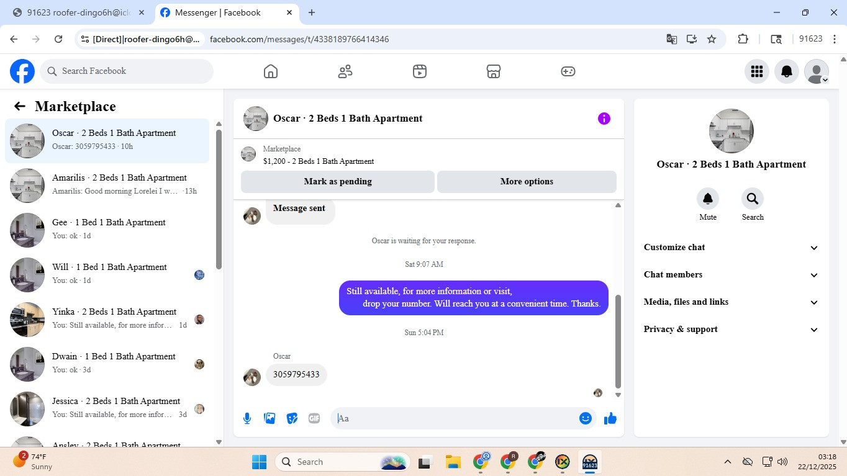Open File Explorer from taskbar

tap(453, 462)
